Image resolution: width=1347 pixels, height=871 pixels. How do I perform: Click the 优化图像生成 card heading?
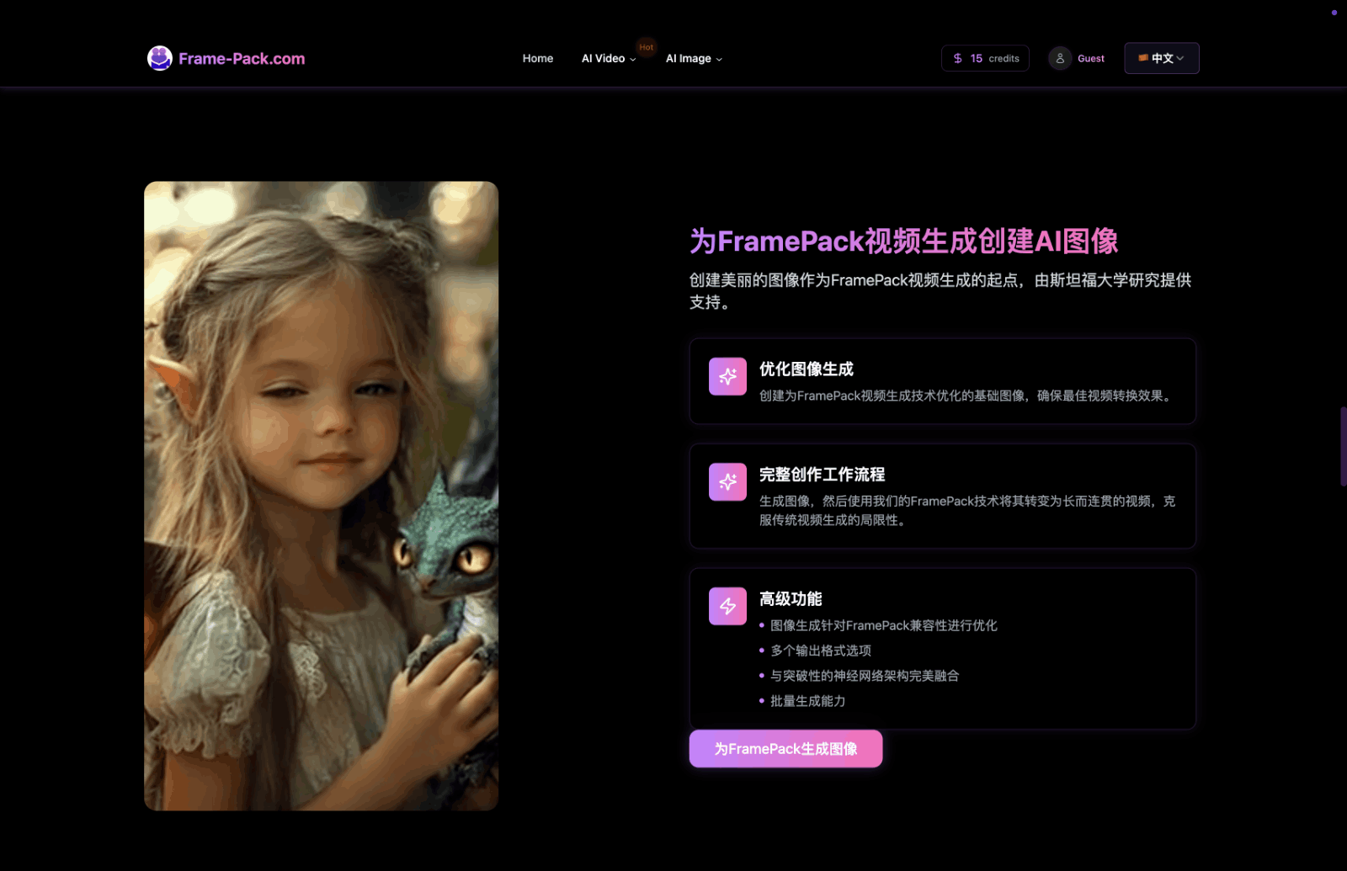807,369
